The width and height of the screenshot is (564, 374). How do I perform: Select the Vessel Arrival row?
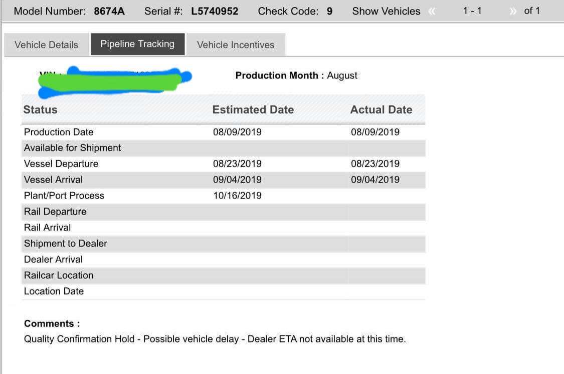[x=224, y=180]
